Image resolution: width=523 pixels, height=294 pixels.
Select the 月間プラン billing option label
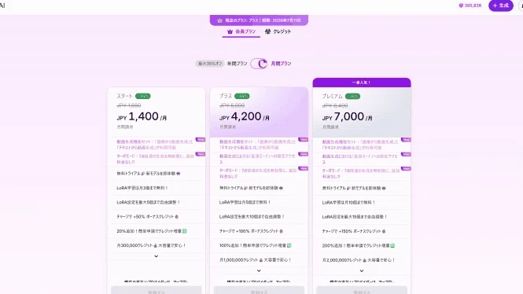pos(281,64)
